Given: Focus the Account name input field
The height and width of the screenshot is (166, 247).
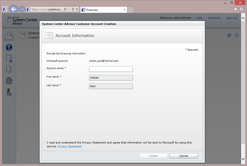Looking at the screenshot, I should coord(111,69).
